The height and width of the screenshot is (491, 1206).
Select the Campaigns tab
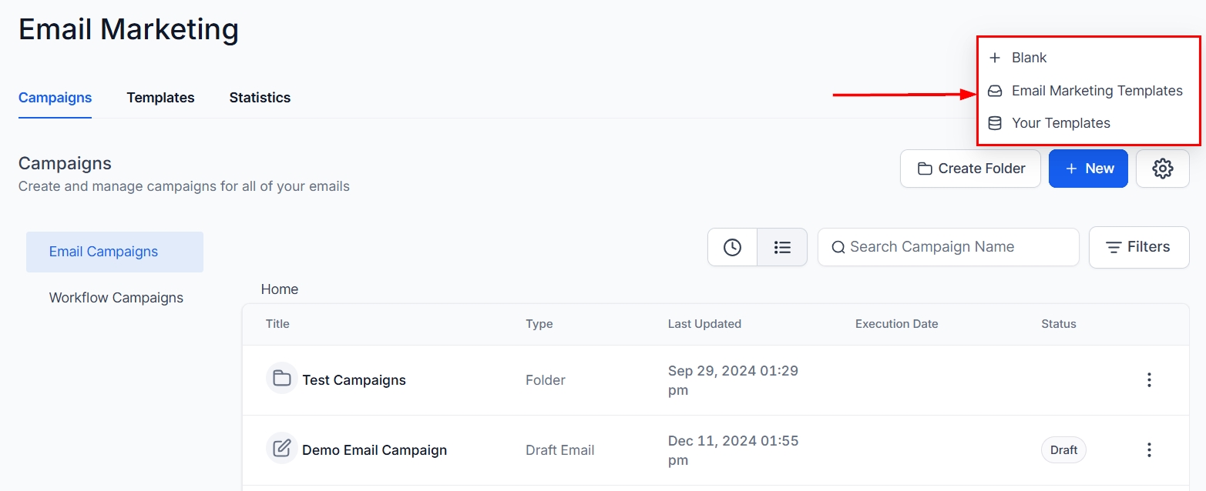click(55, 98)
